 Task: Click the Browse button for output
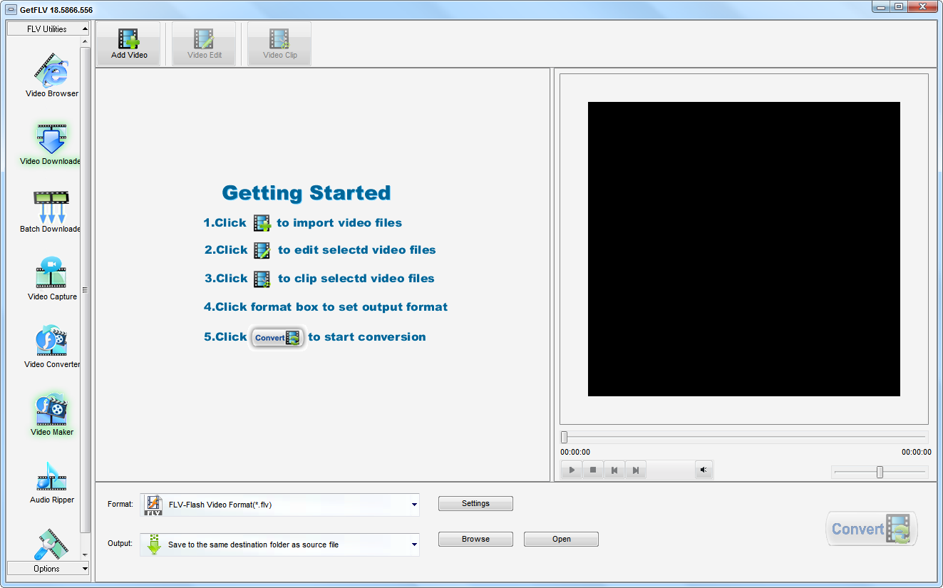pyautogui.click(x=475, y=540)
